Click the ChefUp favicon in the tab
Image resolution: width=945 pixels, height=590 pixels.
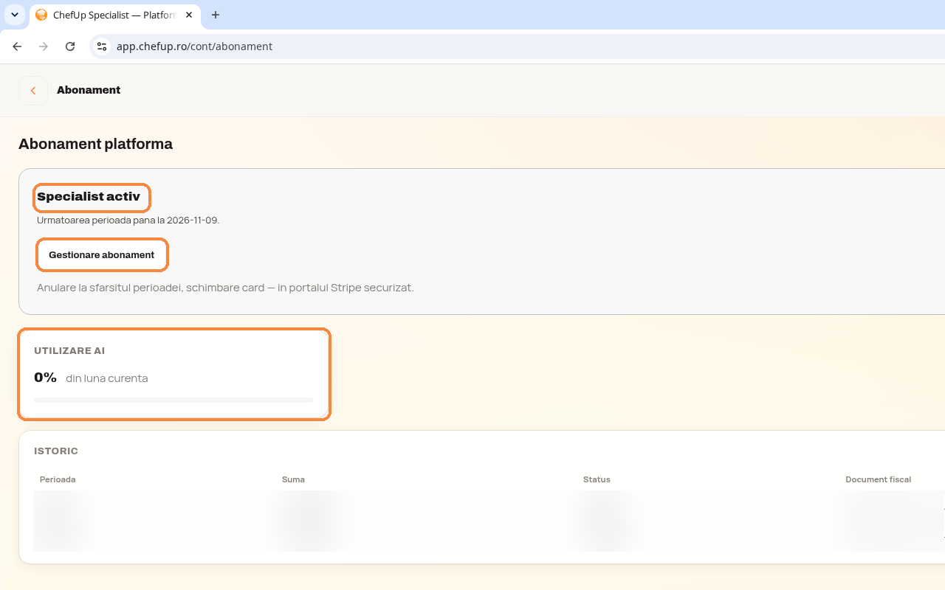[41, 15]
